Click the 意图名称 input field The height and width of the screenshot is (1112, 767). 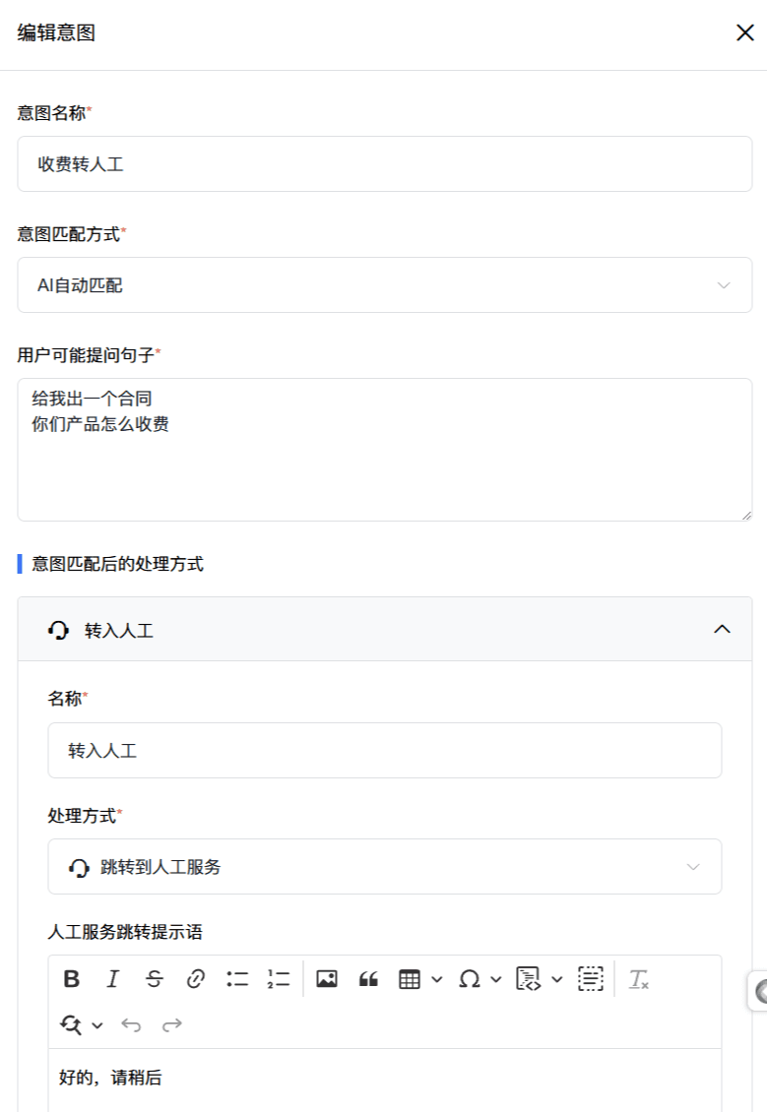click(x=385, y=164)
